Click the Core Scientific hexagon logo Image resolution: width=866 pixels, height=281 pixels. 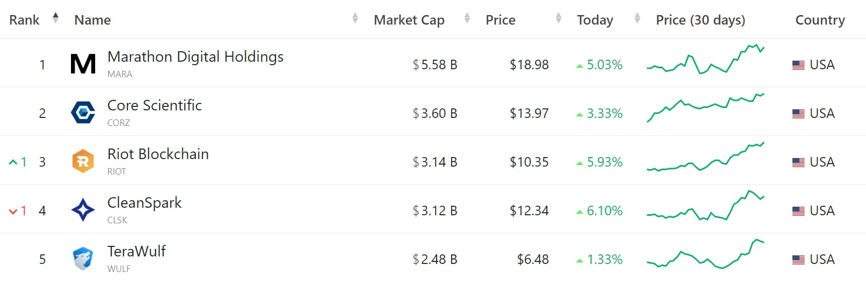coord(83,112)
